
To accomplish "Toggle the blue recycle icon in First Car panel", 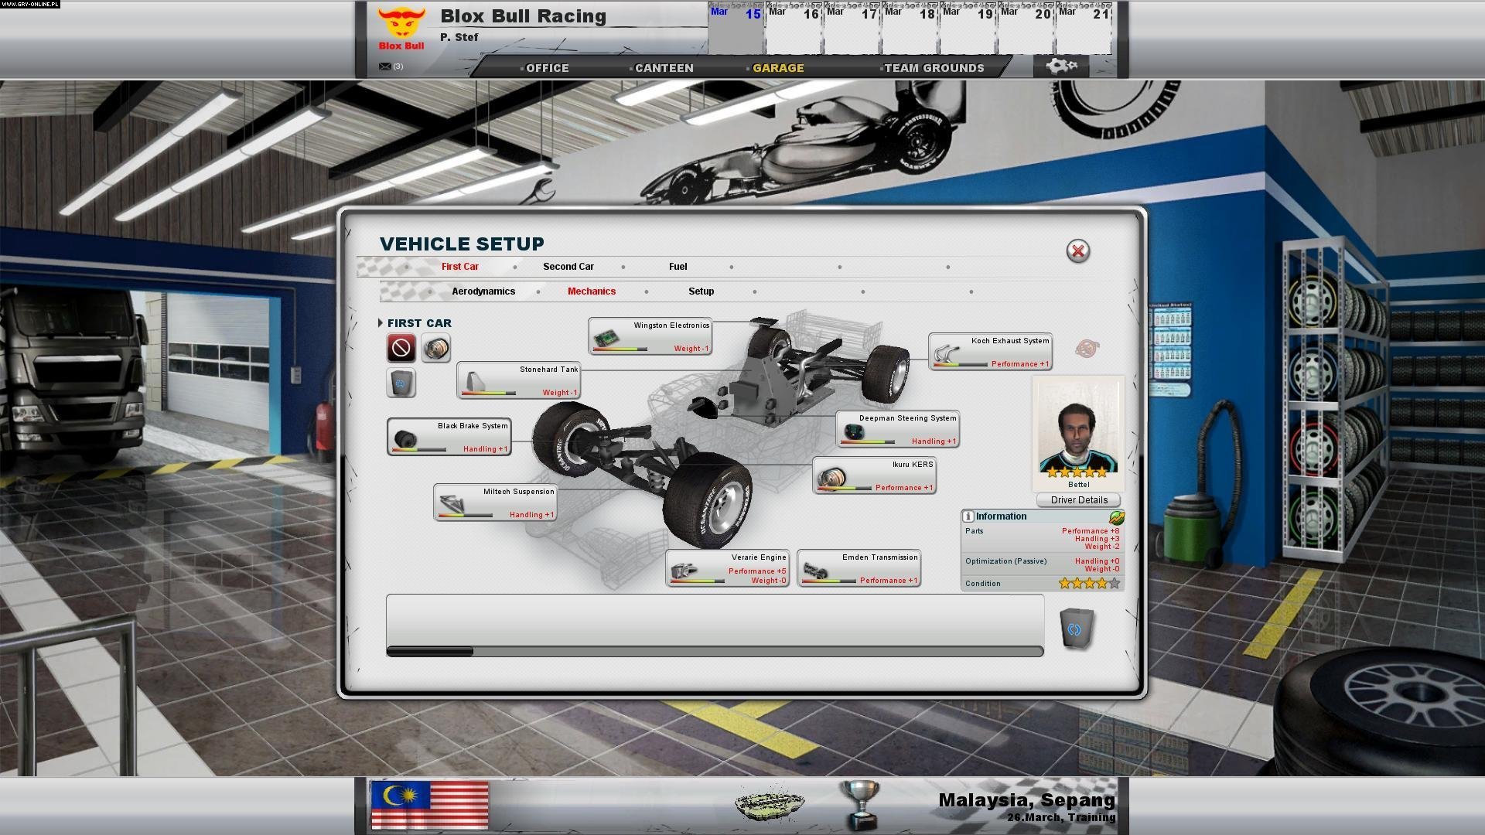I will point(401,383).
